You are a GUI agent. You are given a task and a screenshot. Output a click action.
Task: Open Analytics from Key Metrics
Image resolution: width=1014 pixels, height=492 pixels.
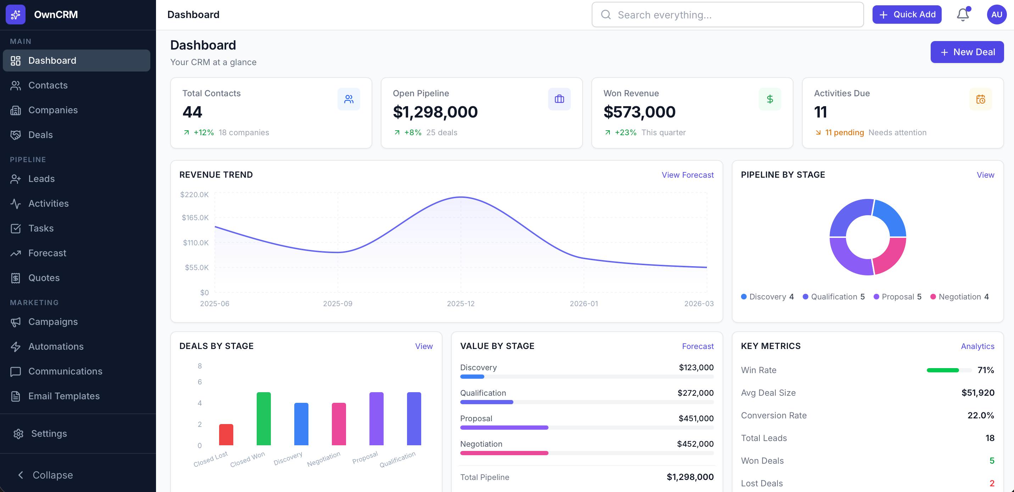click(977, 346)
